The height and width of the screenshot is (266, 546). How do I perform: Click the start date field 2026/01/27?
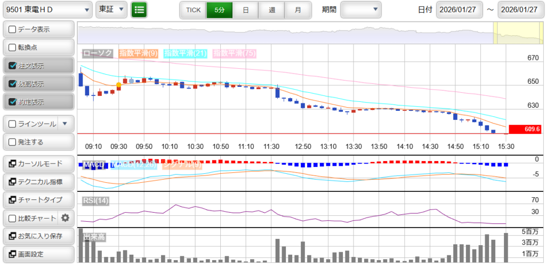[x=459, y=10]
